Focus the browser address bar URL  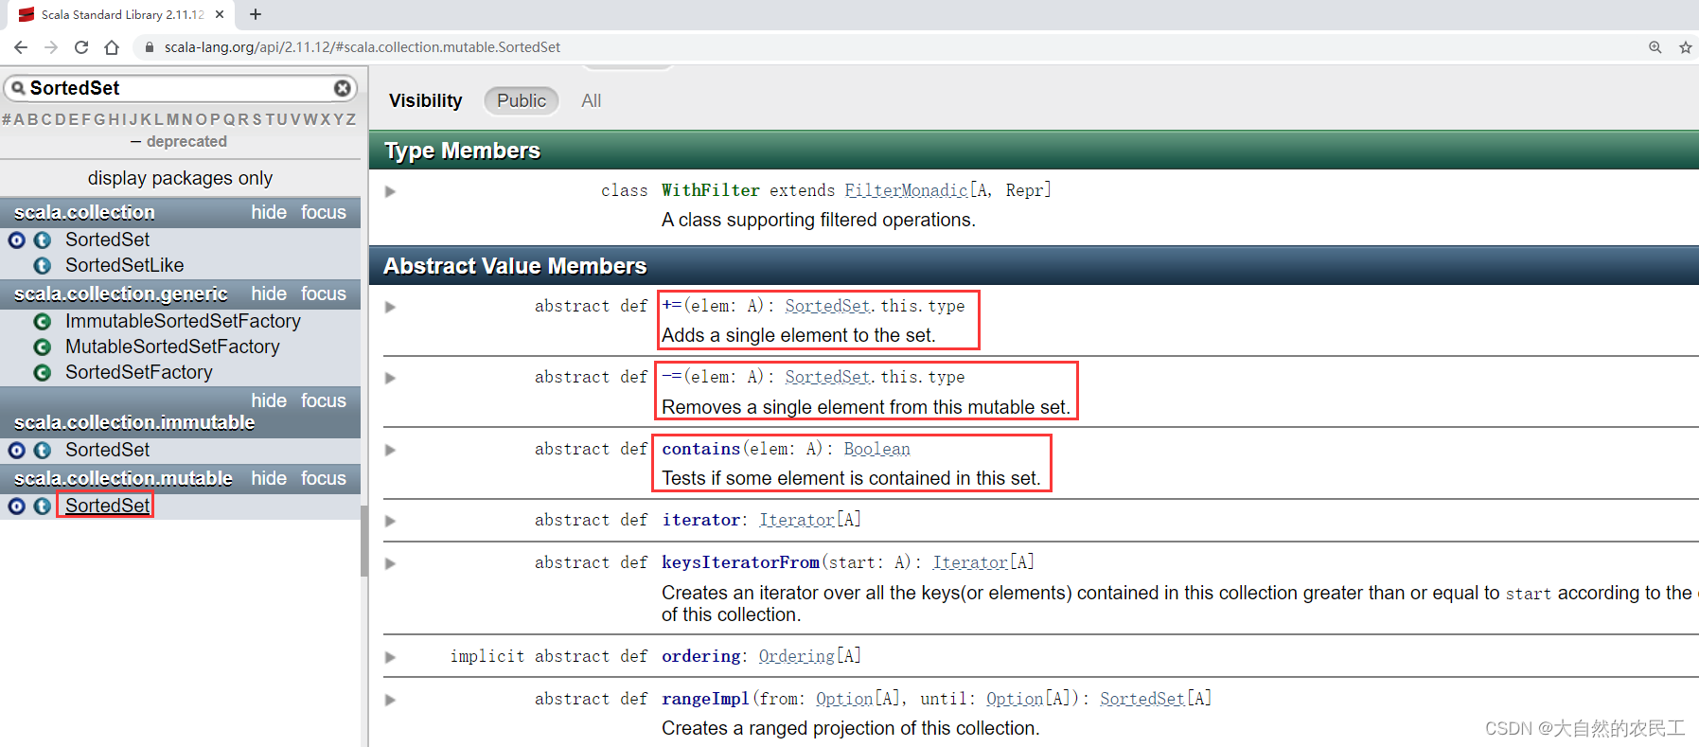[x=363, y=47]
